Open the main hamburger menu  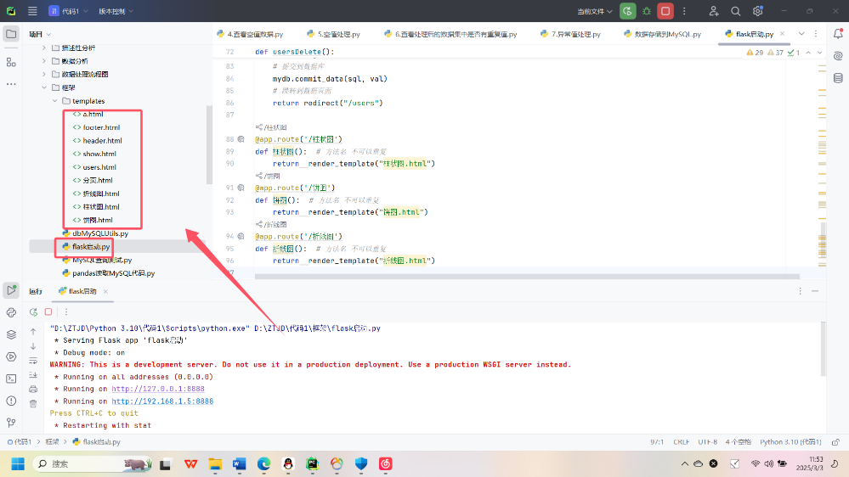pos(32,11)
